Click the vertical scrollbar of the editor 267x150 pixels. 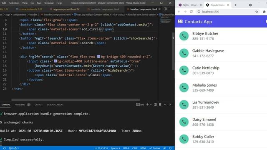point(173,51)
